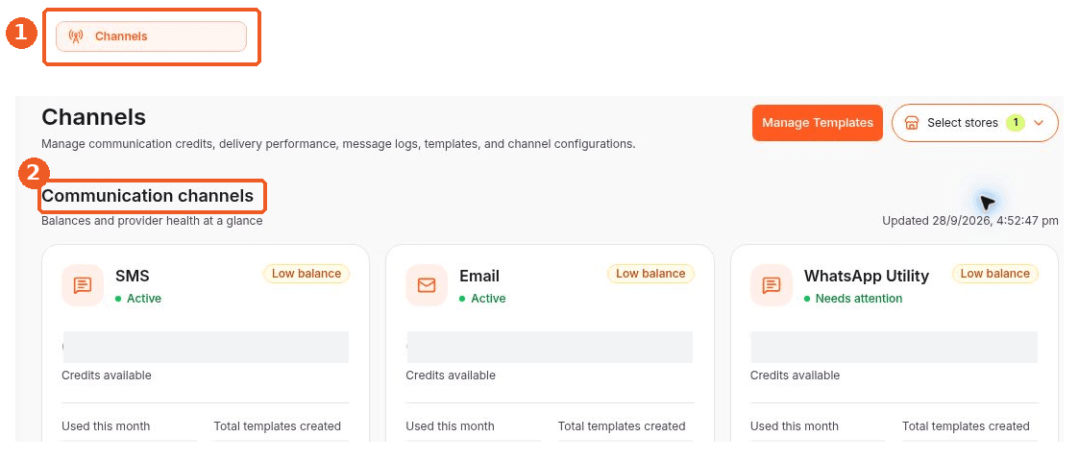Click the Low balance badge on Email card
1079x461 pixels.
pos(650,274)
